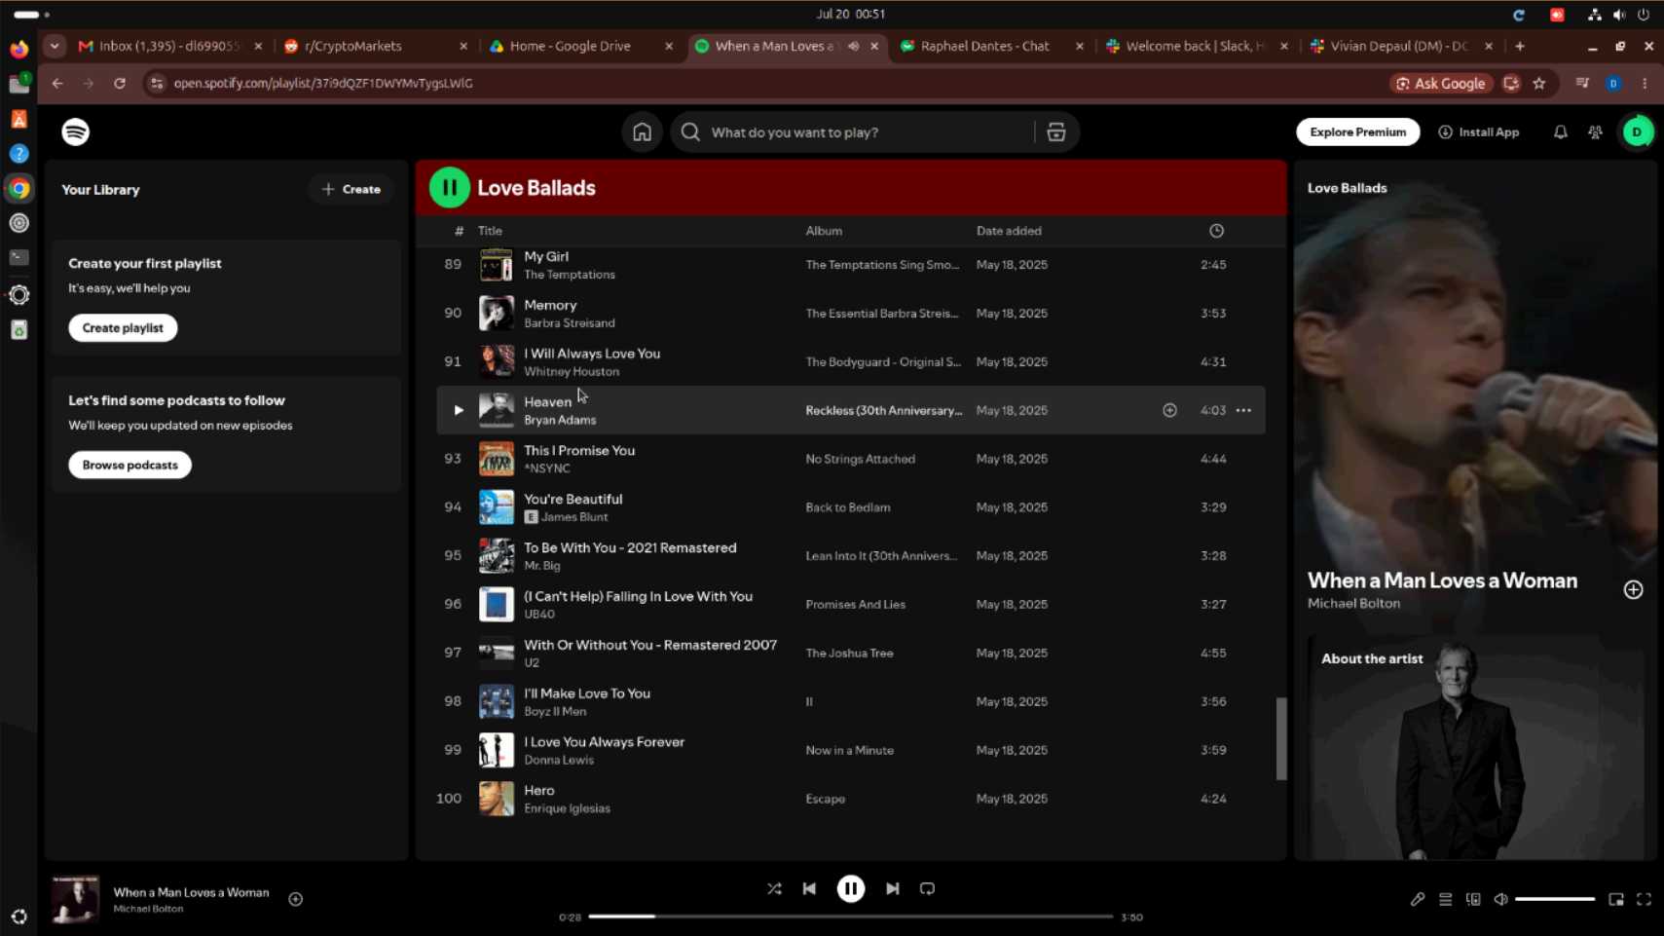Open the play queue
The height and width of the screenshot is (936, 1664).
(1445, 899)
